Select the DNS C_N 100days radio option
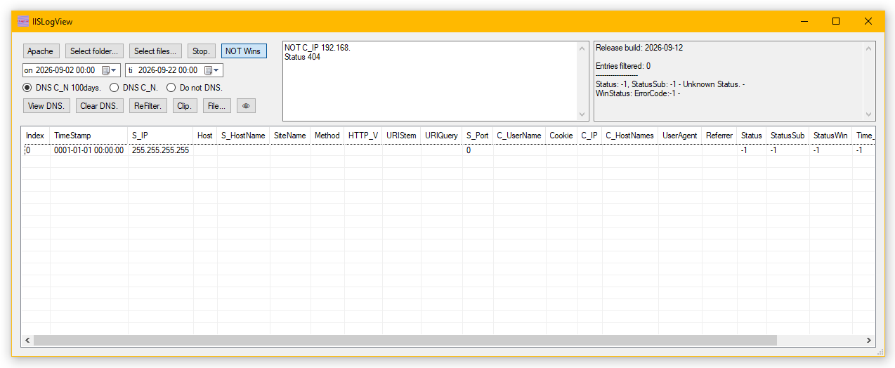The width and height of the screenshot is (895, 368). 63,88
